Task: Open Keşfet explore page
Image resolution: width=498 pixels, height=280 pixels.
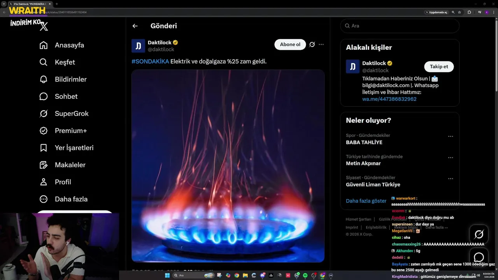Action: click(57, 62)
